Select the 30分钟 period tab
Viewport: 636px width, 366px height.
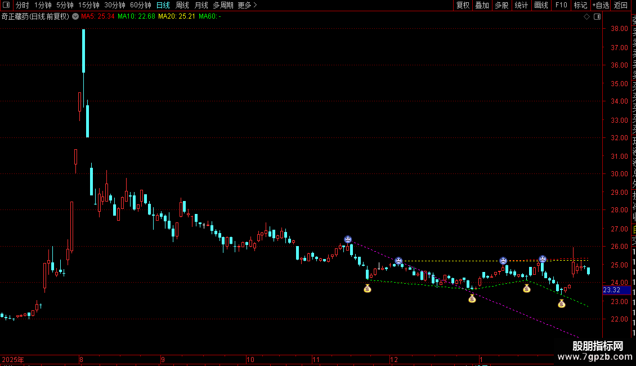click(115, 5)
